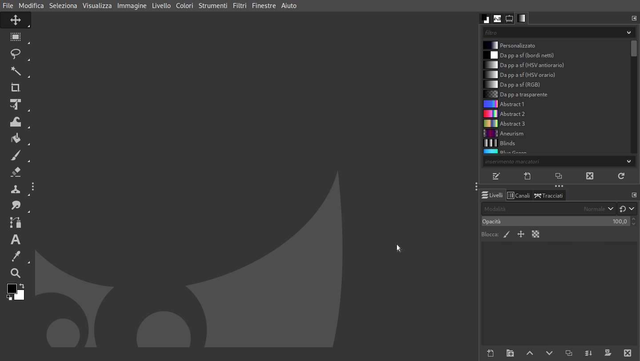
Task: Open the Colori menu
Action: (184, 6)
